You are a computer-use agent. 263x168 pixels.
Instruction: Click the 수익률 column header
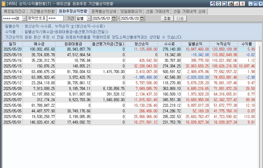246,44
